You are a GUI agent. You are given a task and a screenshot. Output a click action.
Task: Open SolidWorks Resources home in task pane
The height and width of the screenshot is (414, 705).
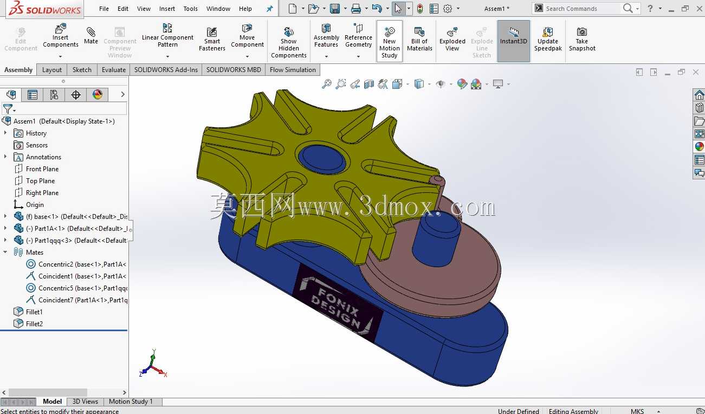(699, 95)
